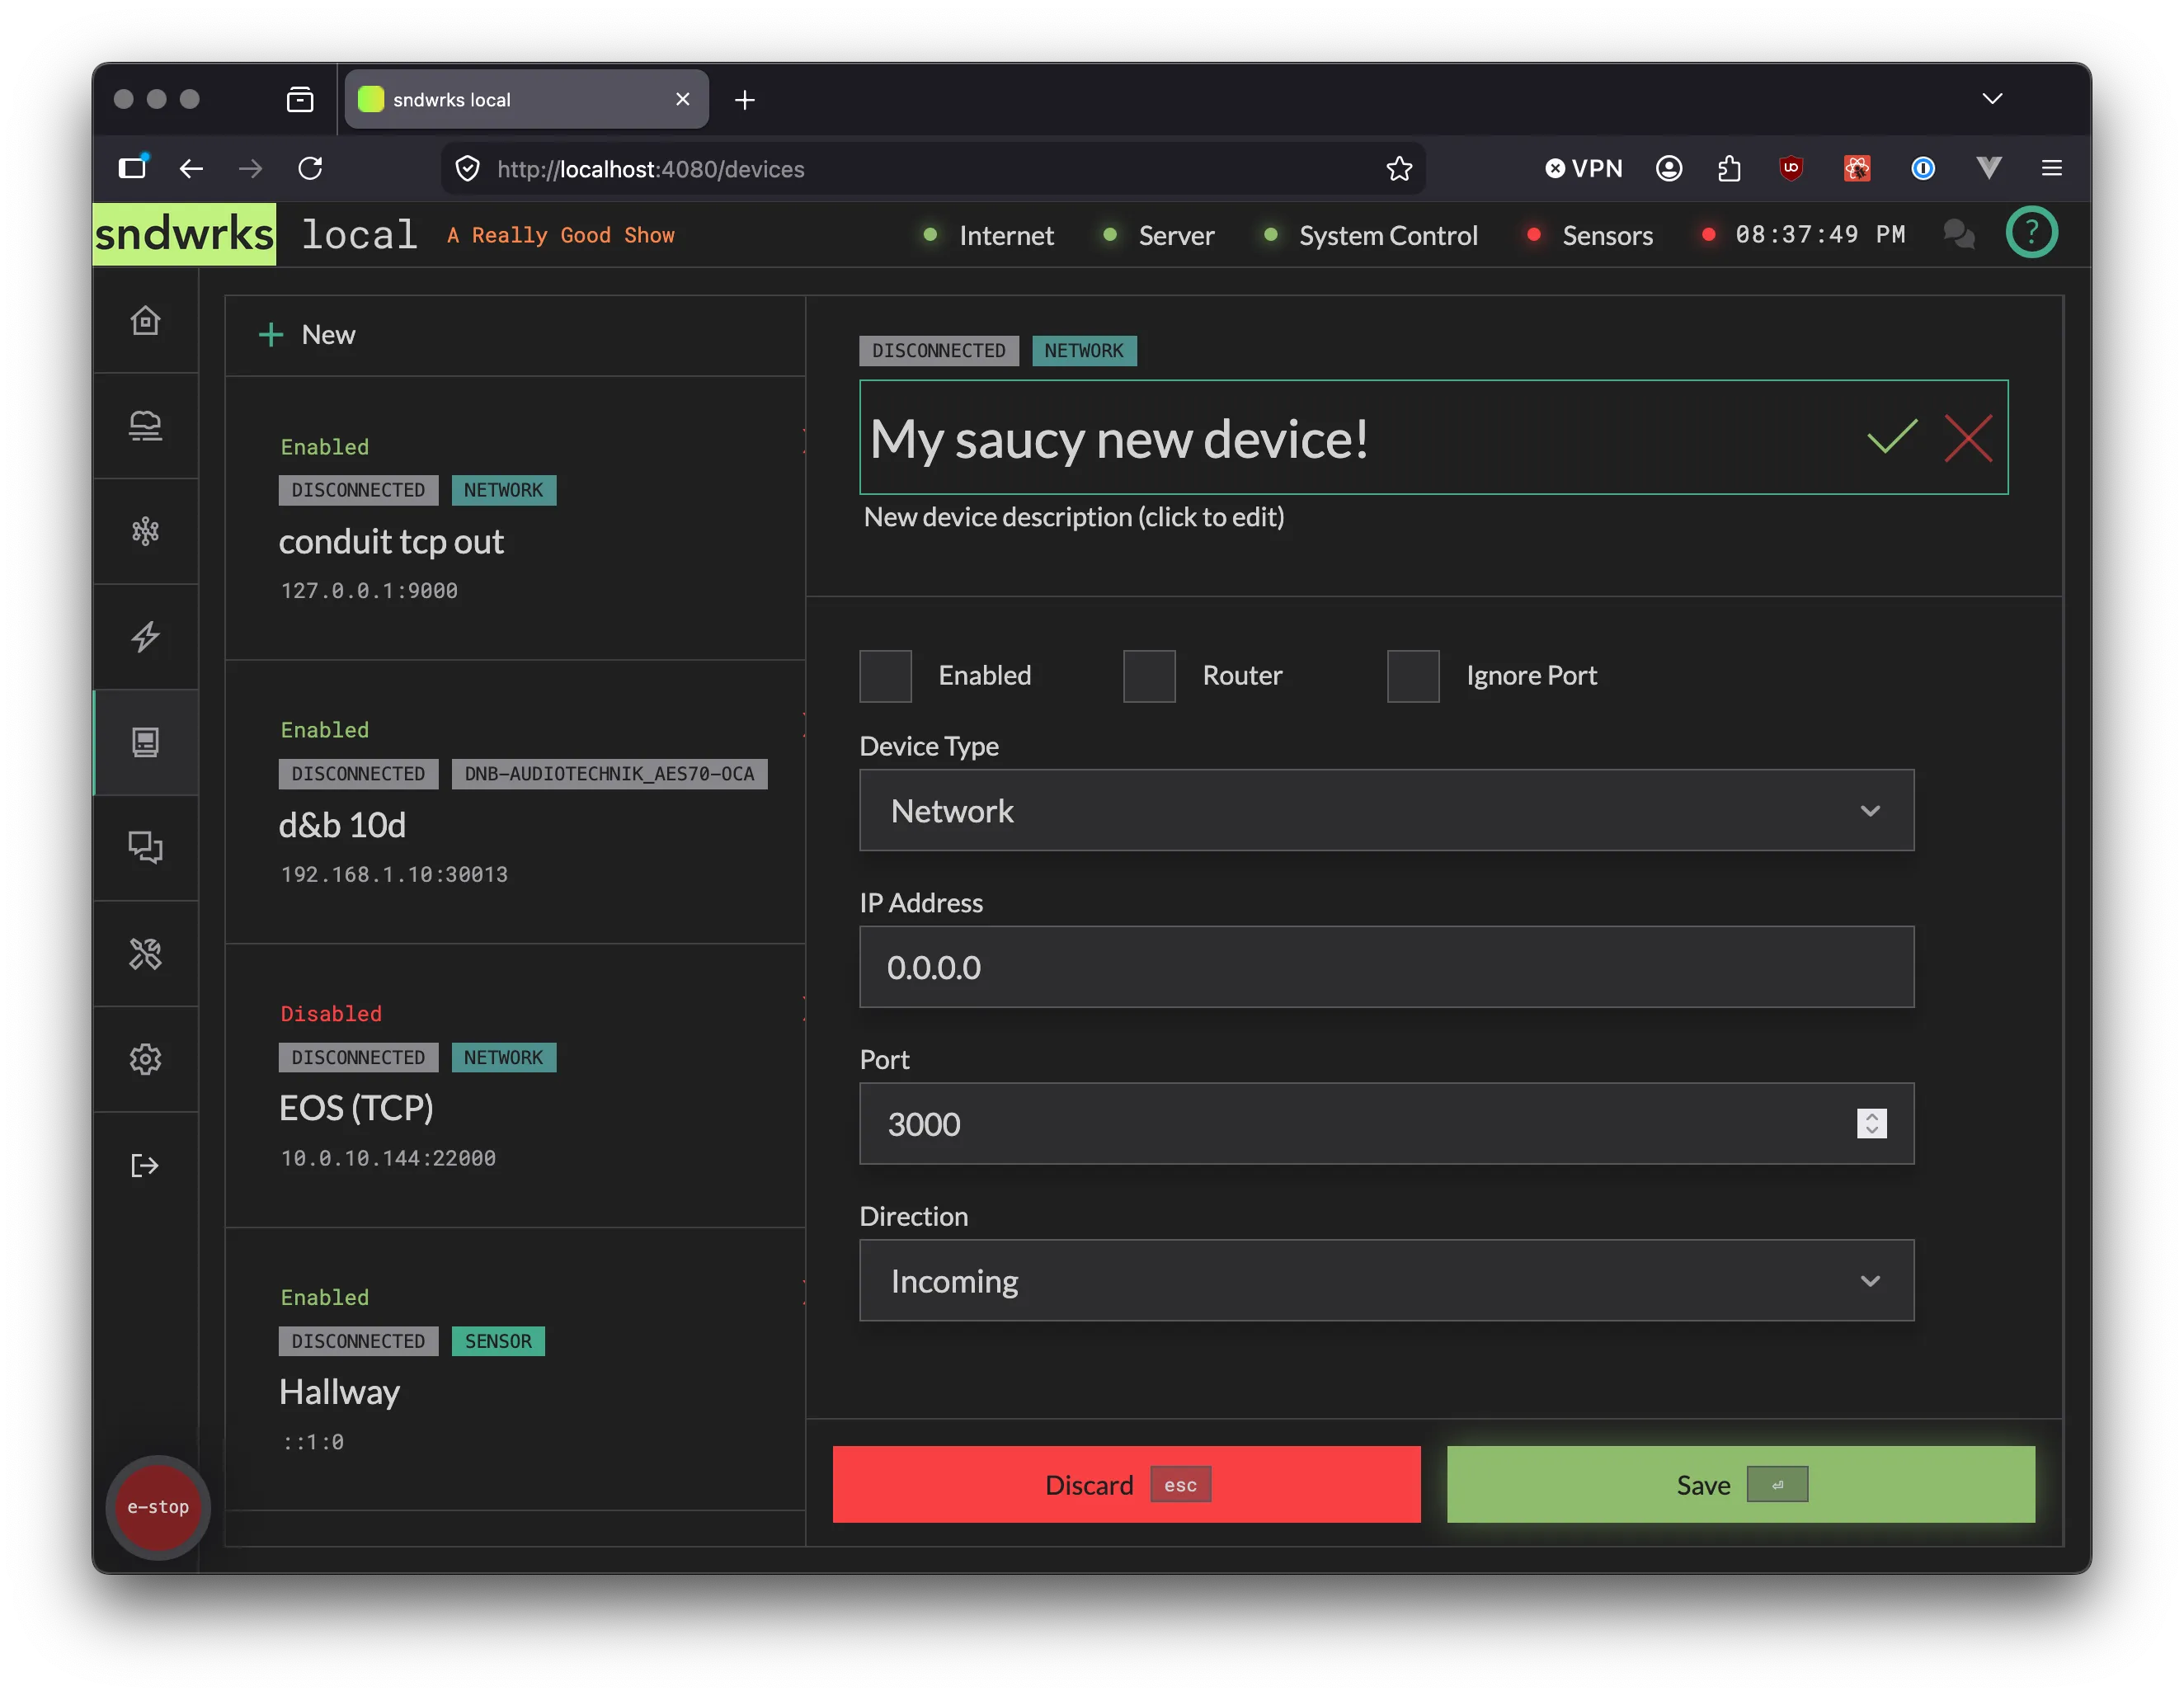Click the Disabled label on EOS (TCP)
The image size is (2184, 1696).
[331, 1013]
